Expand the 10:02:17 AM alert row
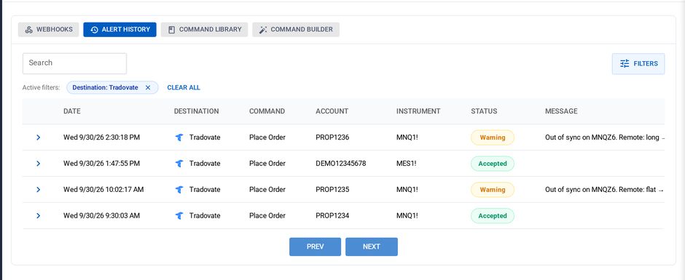Viewport: 685px width, 280px height. [38, 190]
